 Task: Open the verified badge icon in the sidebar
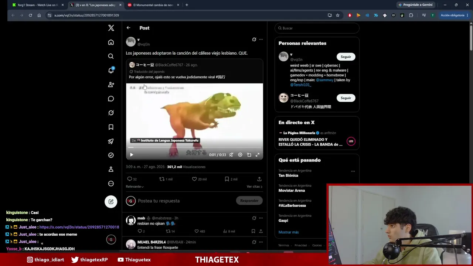coord(111,155)
